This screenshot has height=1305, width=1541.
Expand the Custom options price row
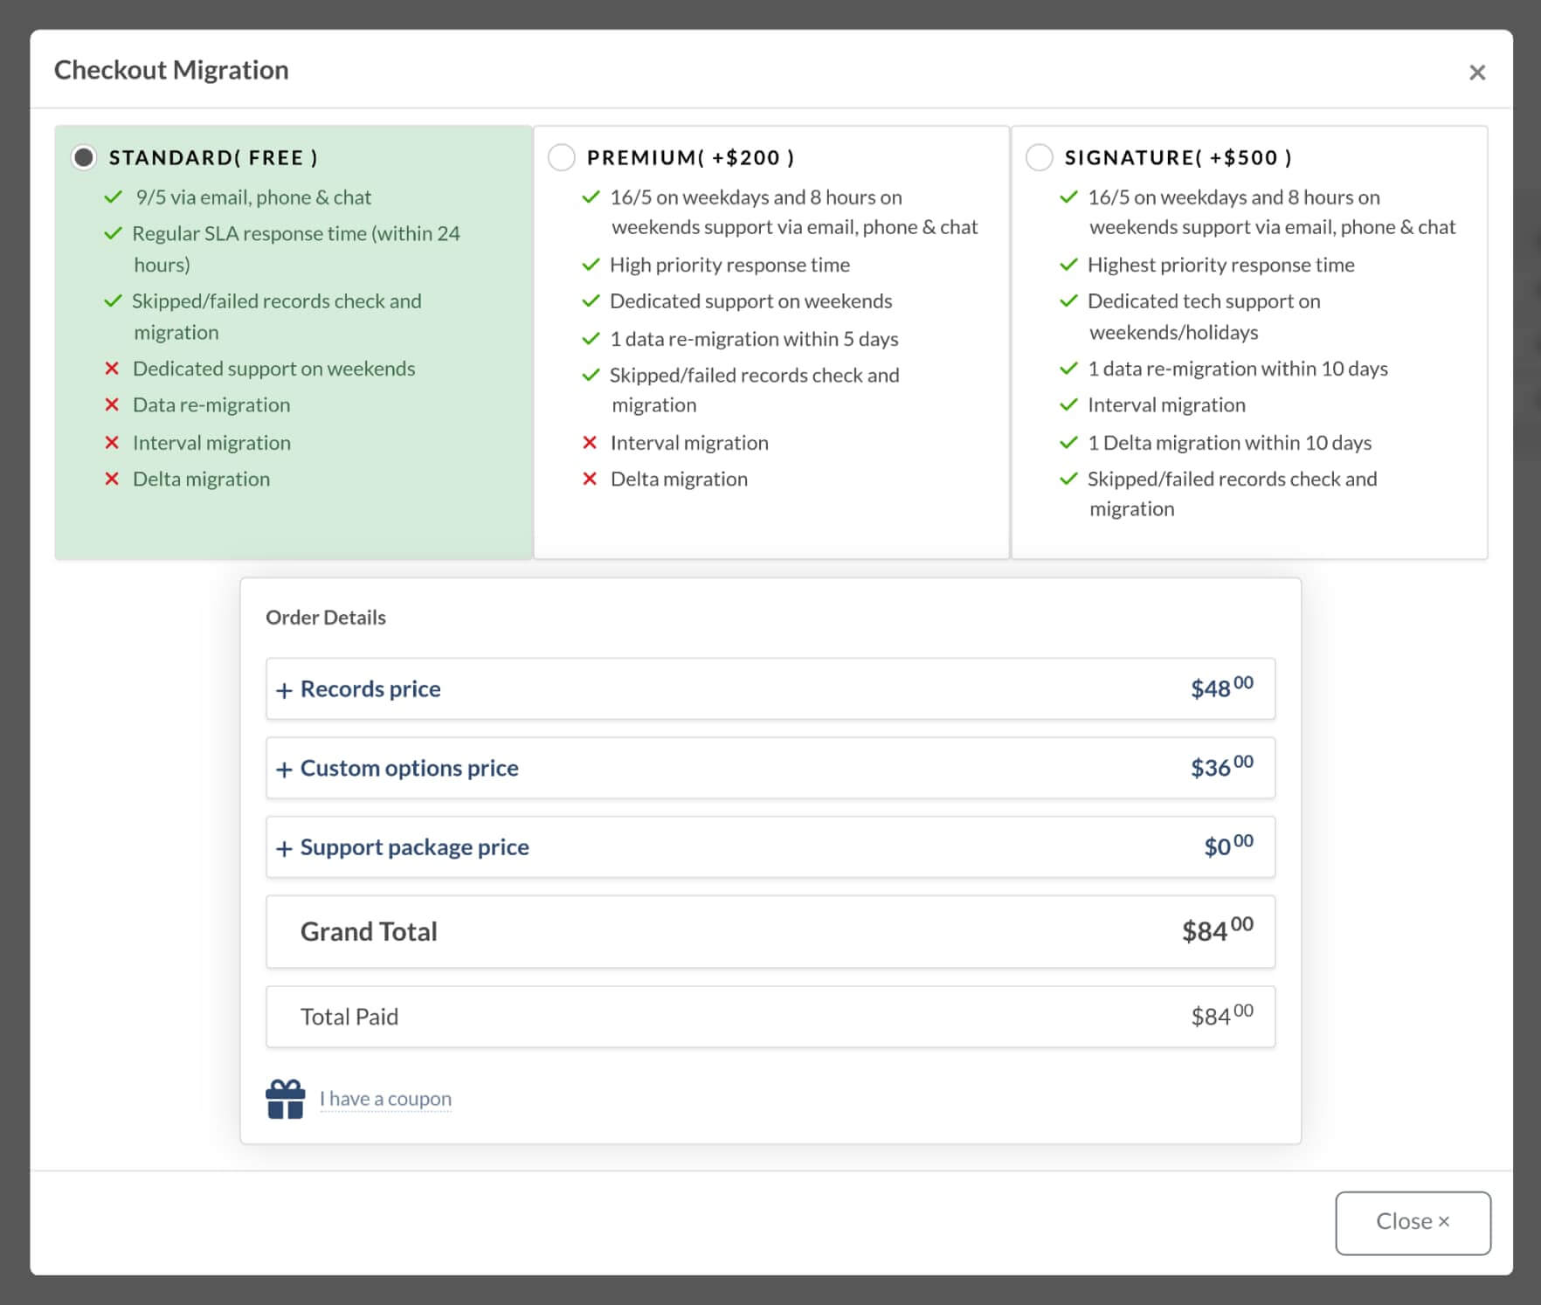(770, 768)
